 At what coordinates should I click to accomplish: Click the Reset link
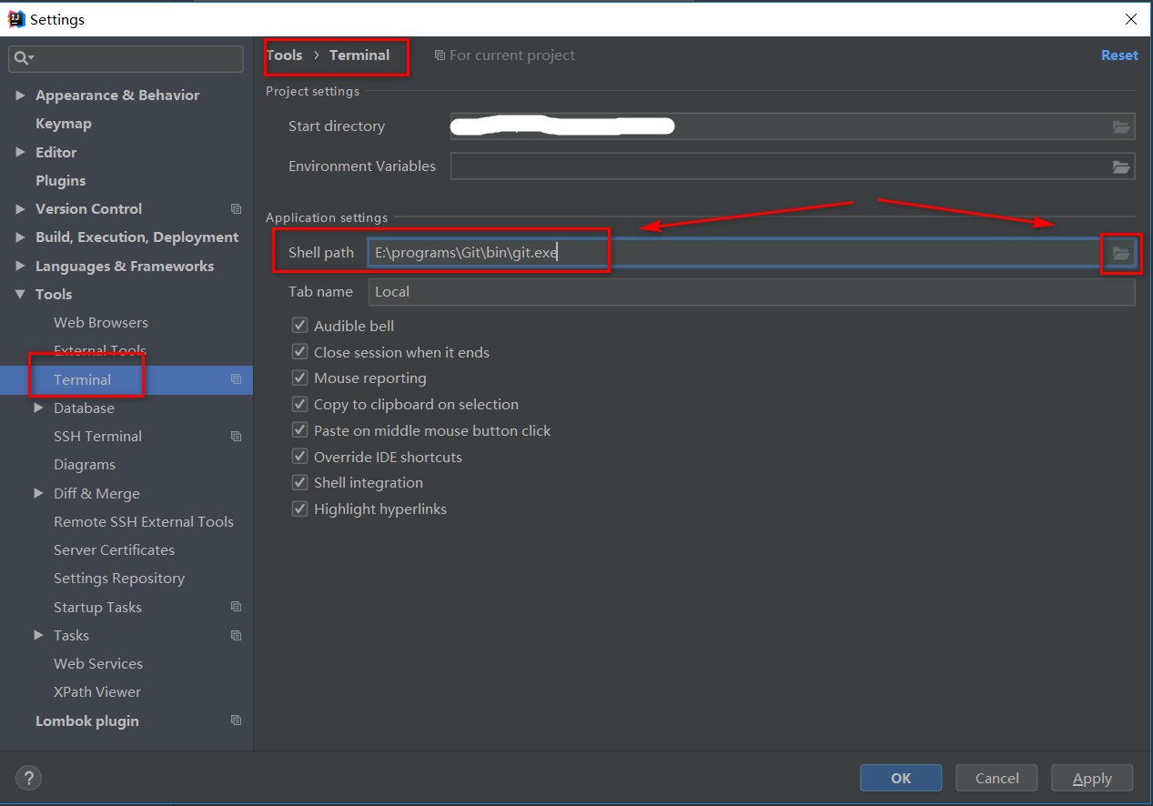(1119, 55)
